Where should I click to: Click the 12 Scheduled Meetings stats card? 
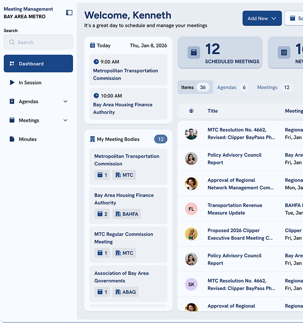click(x=220, y=53)
